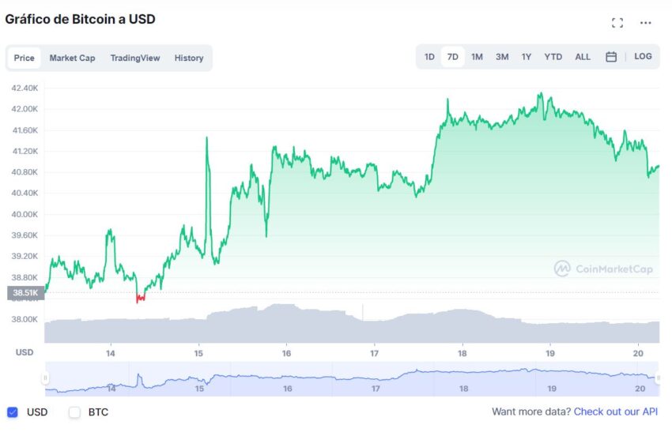Click the 38.51K price label marker
Screen dimensions: 672x436
[26, 293]
